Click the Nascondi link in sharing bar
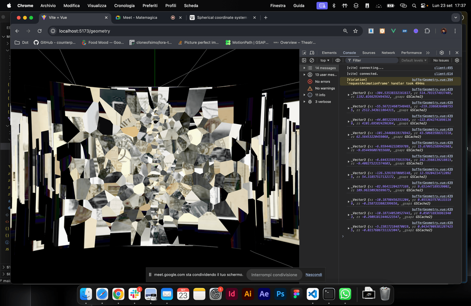The image size is (471, 306). pyautogui.click(x=314, y=274)
